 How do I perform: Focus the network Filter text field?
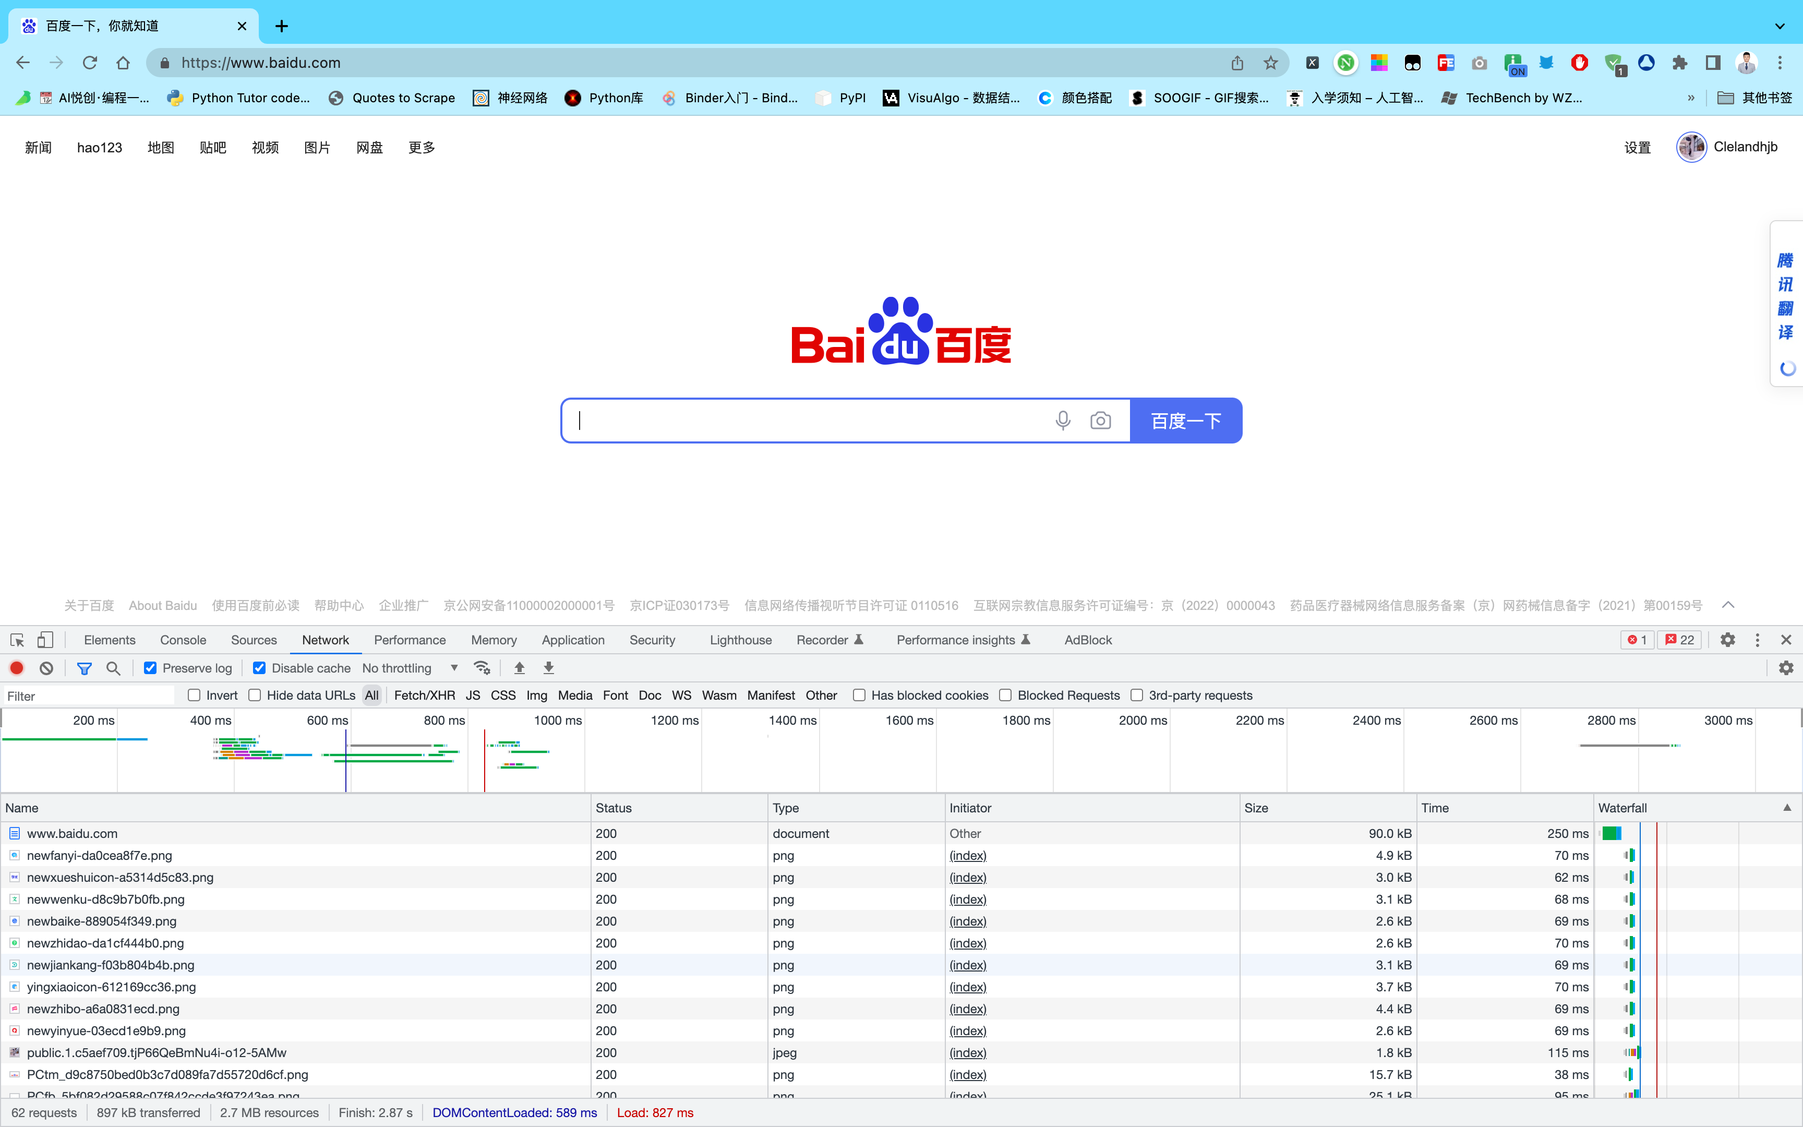89,696
